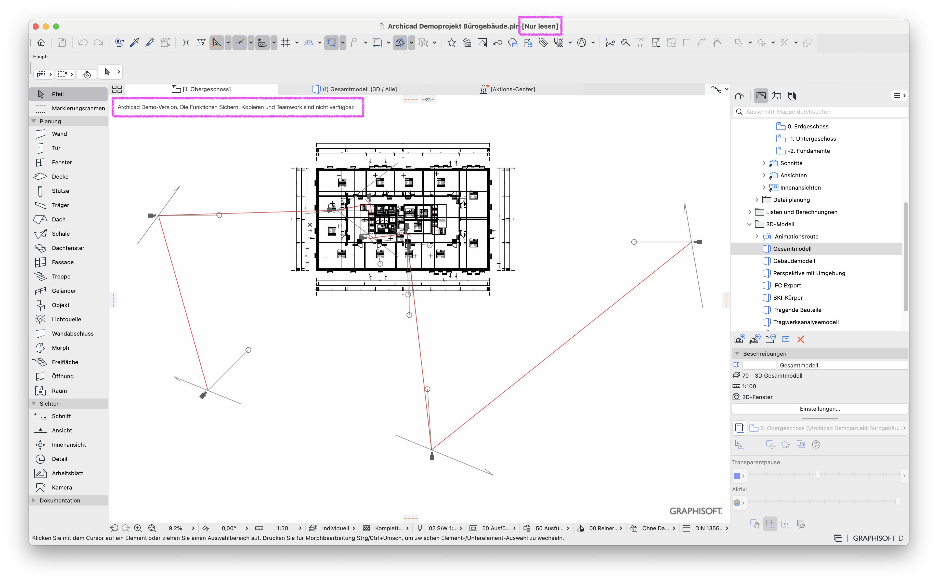This screenshot has width=938, height=583.
Task: Toggle the trace reference button in toolbar
Action: 377,42
